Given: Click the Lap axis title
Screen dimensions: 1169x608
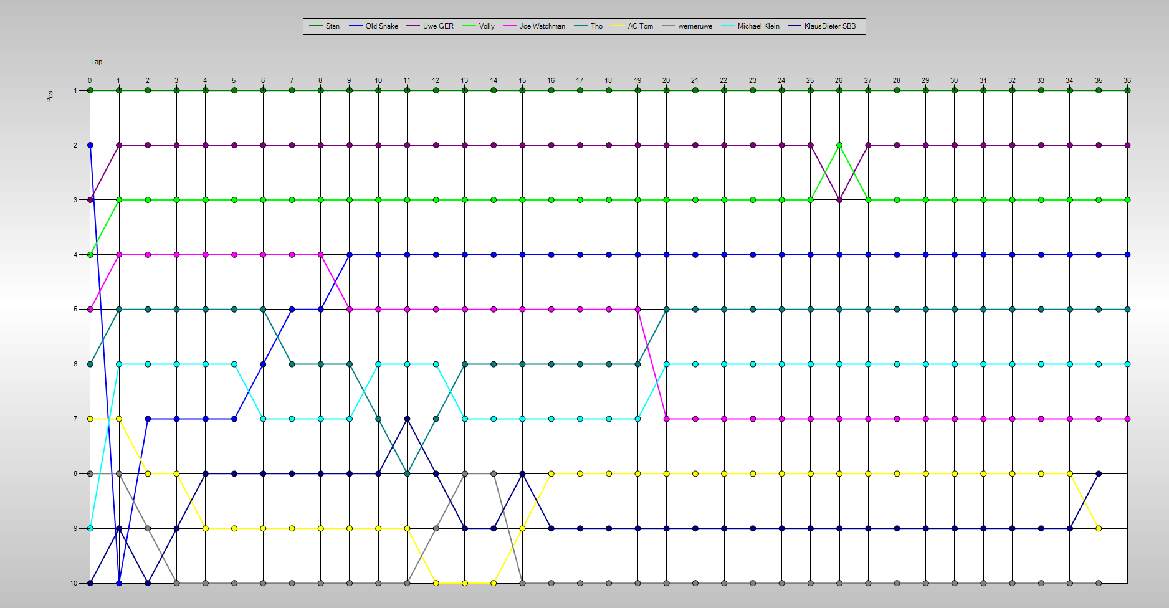Looking at the screenshot, I should pyautogui.click(x=97, y=62).
